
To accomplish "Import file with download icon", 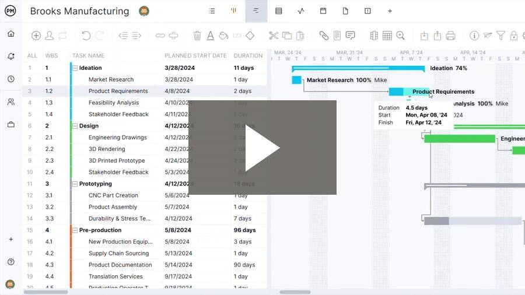I will click(424, 36).
